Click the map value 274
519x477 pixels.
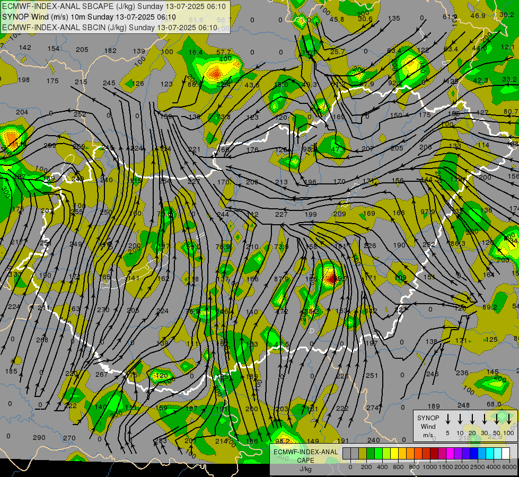[372, 408]
